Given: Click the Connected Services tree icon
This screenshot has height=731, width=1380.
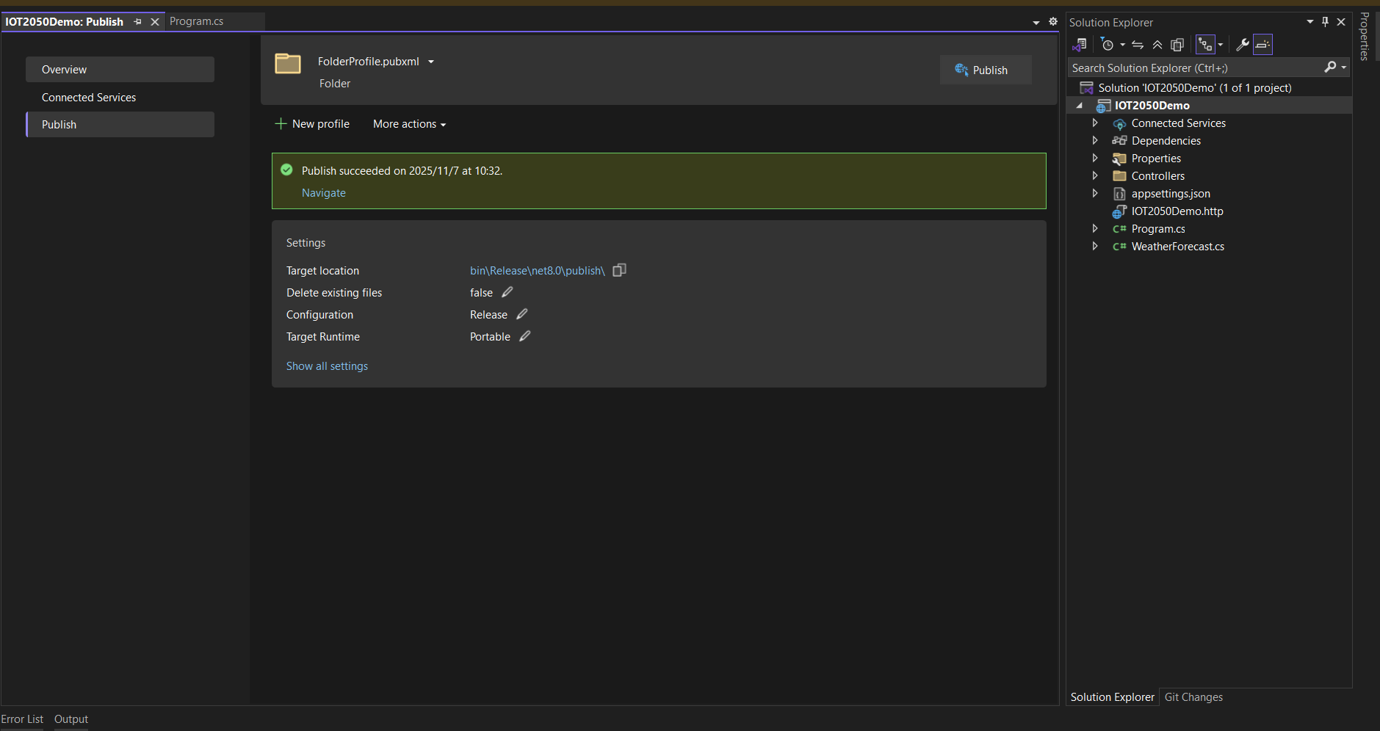Looking at the screenshot, I should [1119, 123].
